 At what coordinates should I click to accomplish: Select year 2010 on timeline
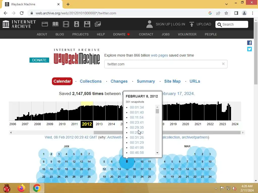[62, 124]
